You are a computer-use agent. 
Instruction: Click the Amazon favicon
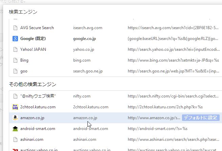click(15, 118)
